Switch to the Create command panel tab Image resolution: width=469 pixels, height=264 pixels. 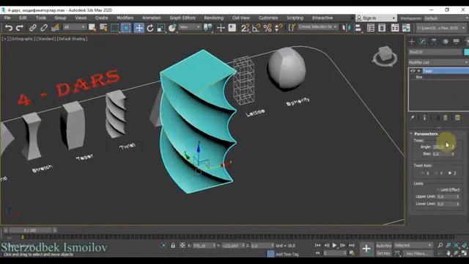(412, 42)
